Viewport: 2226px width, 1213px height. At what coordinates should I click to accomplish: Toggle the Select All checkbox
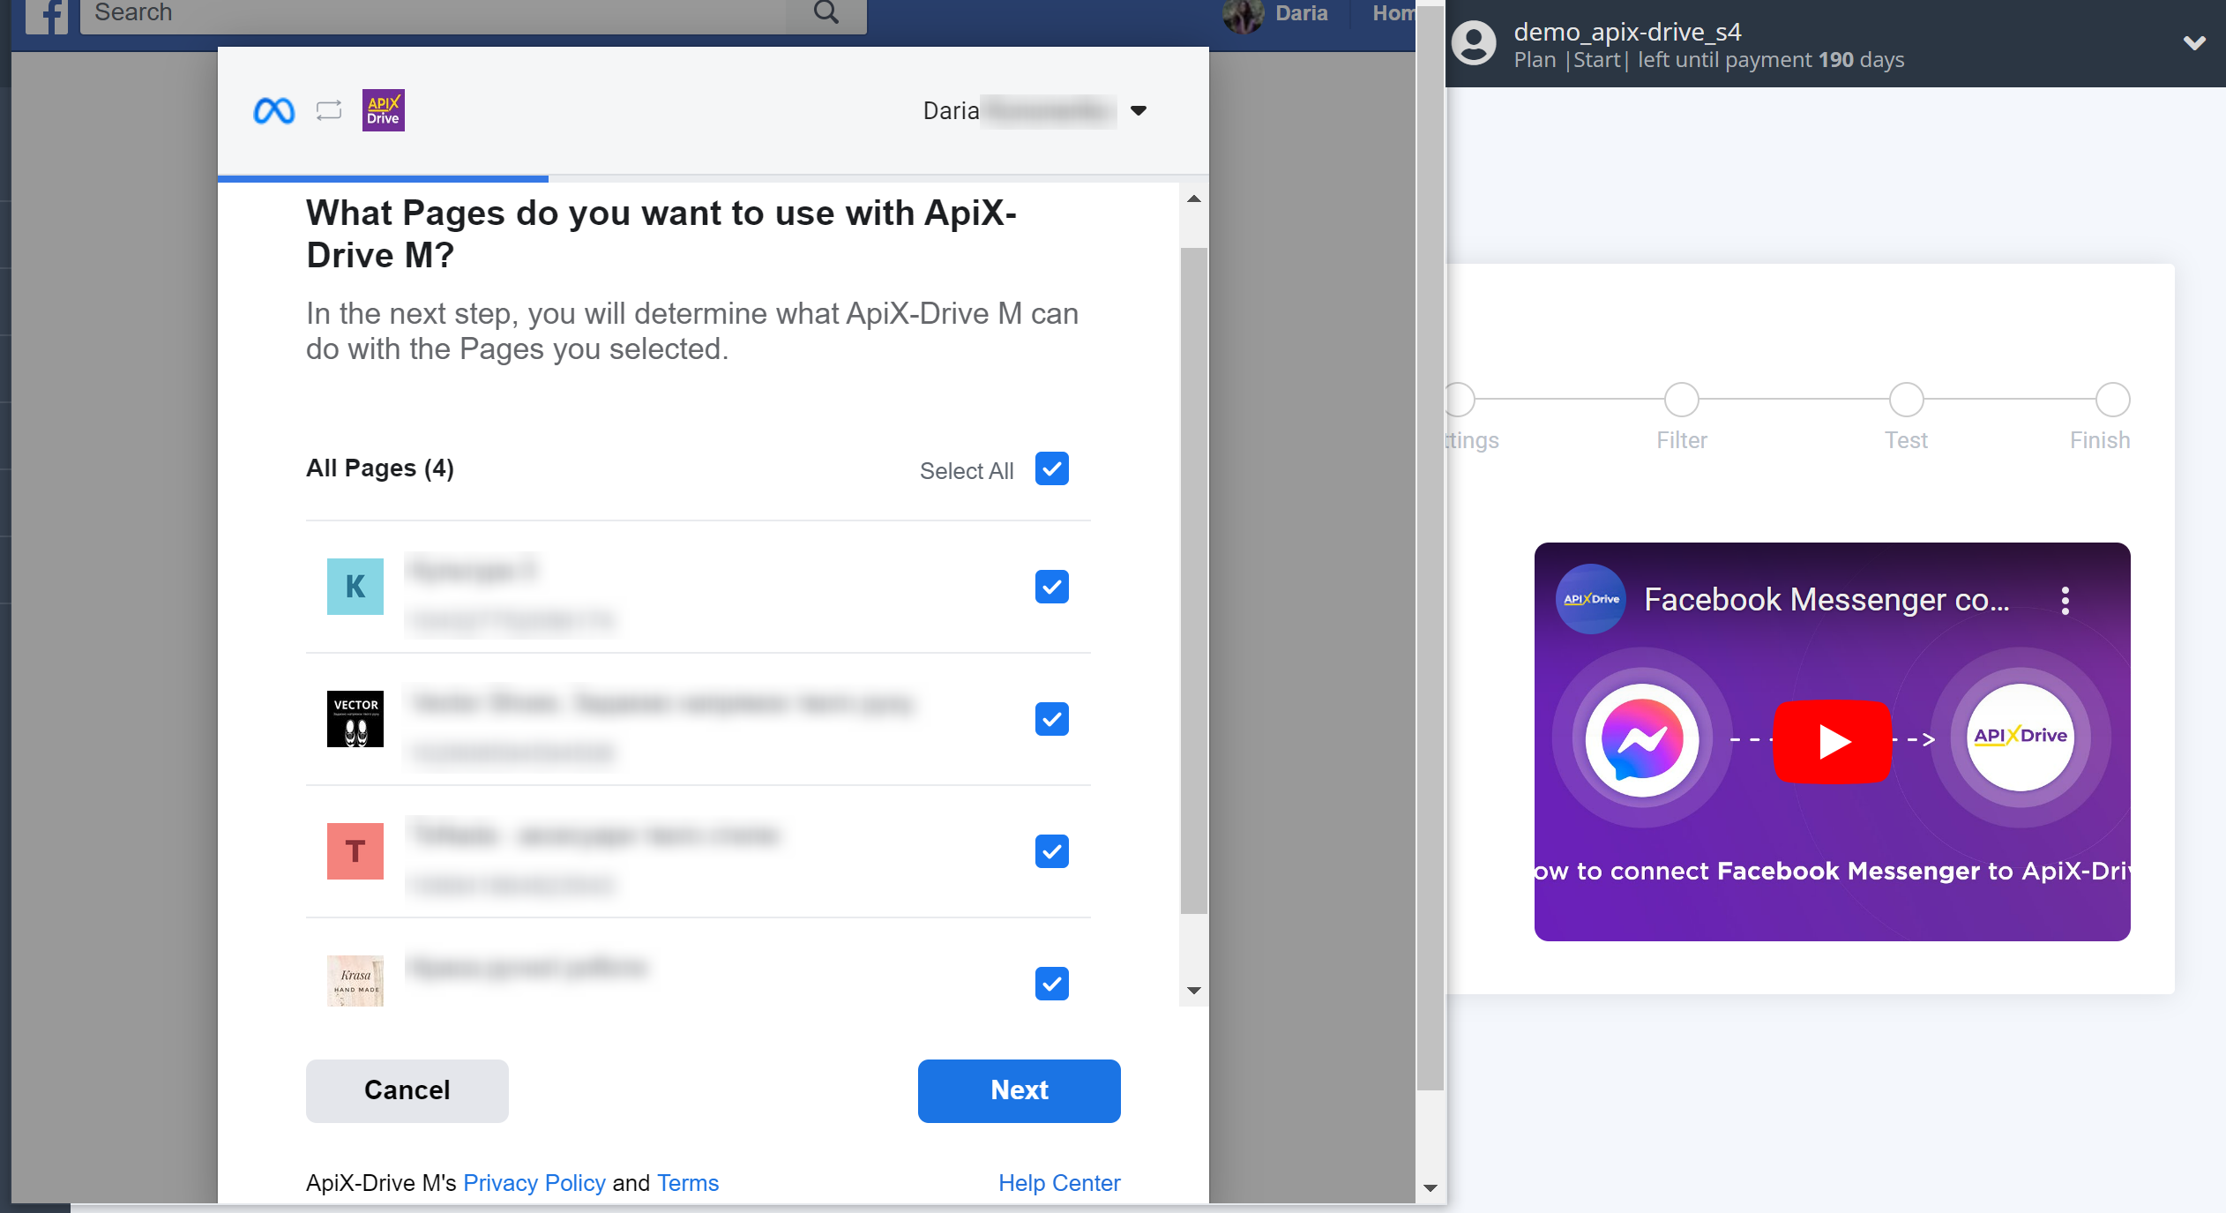pos(1052,468)
